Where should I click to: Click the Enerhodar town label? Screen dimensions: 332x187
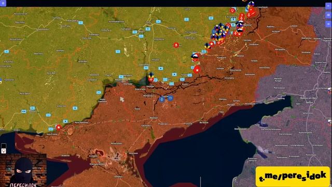pyautogui.click(x=128, y=84)
